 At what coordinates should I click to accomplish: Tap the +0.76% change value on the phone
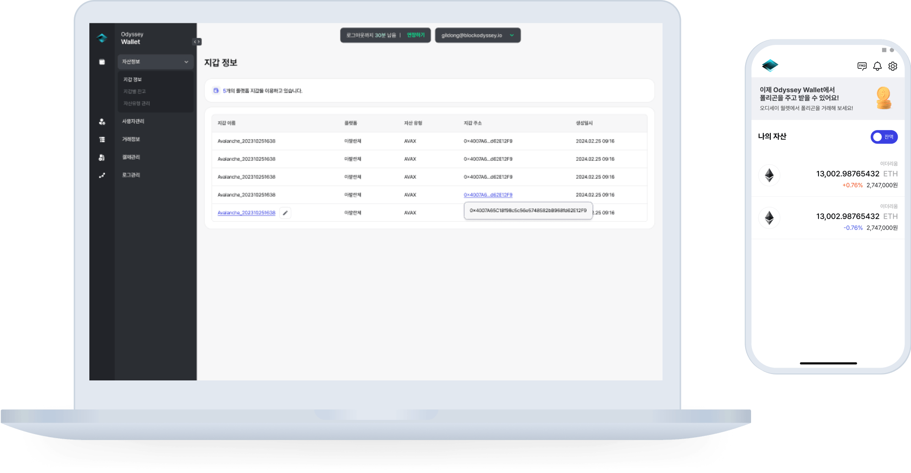click(x=852, y=185)
